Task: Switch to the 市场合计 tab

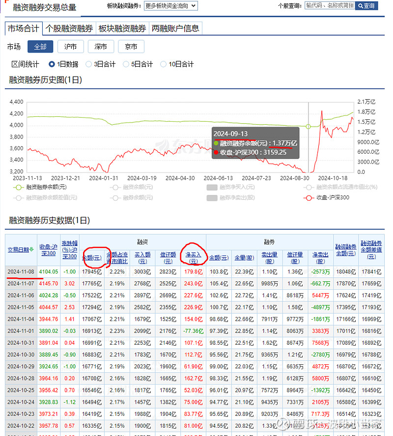Action: pyautogui.click(x=24, y=28)
